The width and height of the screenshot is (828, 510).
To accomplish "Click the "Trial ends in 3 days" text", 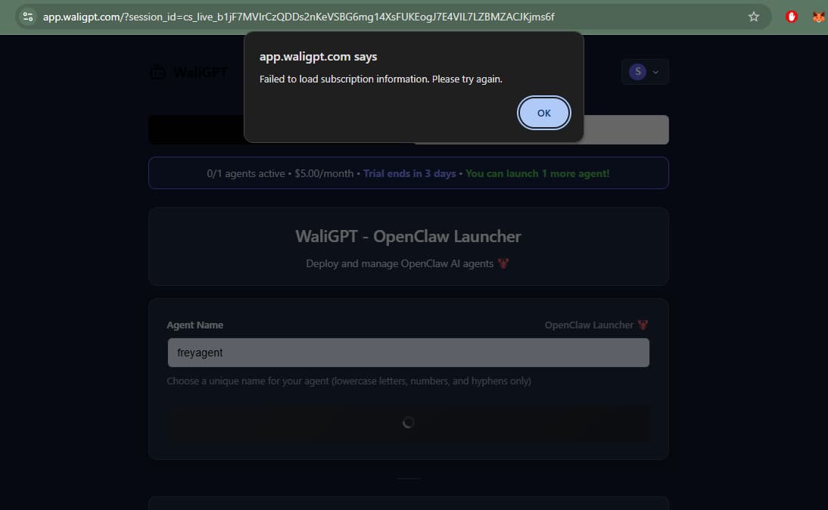I will (x=409, y=173).
